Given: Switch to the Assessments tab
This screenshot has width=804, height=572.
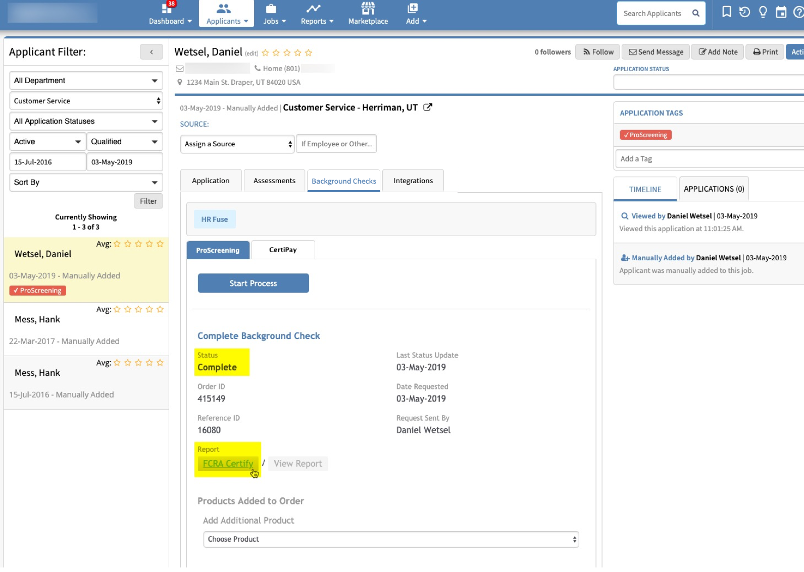Looking at the screenshot, I should tap(274, 181).
